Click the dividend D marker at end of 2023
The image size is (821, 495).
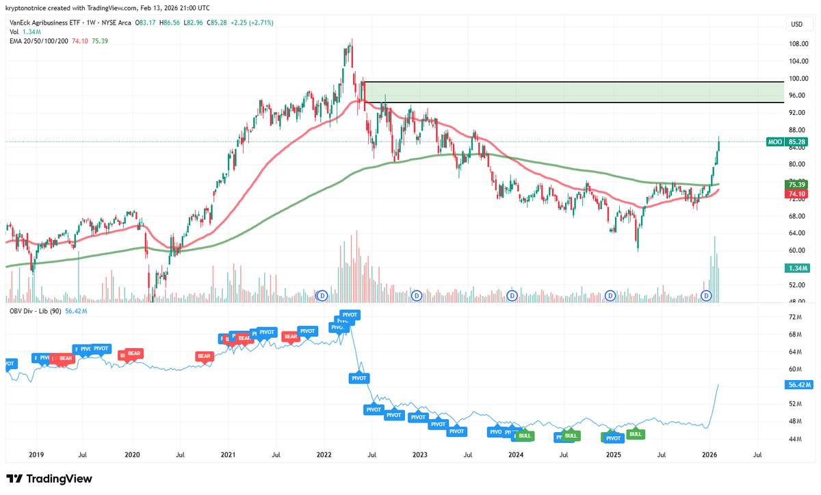pos(512,295)
